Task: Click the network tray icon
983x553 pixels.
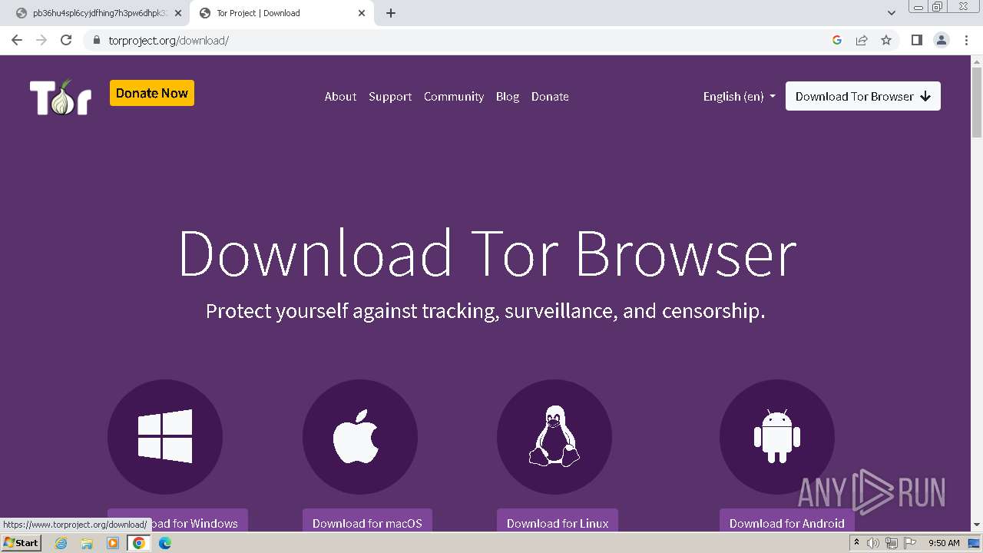Action: (891, 543)
